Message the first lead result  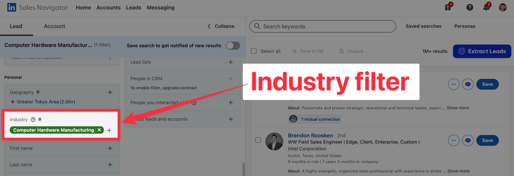coord(468,84)
